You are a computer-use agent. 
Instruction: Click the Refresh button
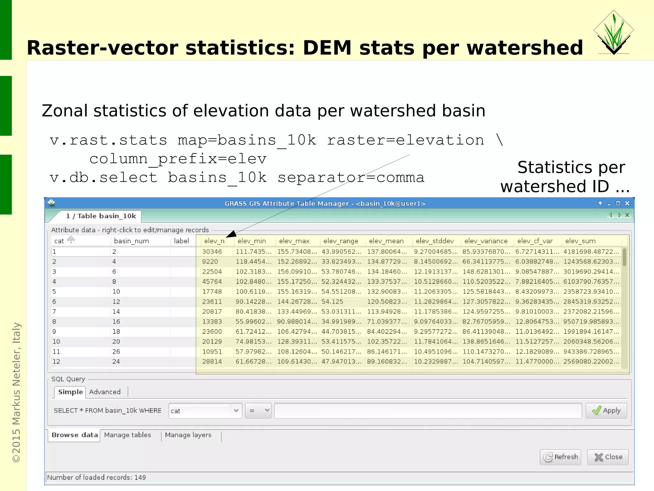pos(560,457)
